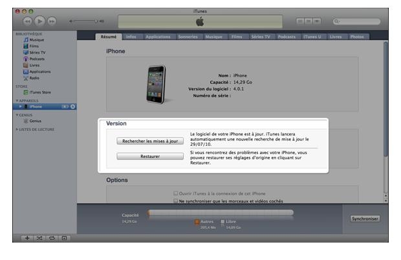This screenshot has height=260, width=401.
Task: Click the add playlist plus button
Action: click(x=27, y=238)
